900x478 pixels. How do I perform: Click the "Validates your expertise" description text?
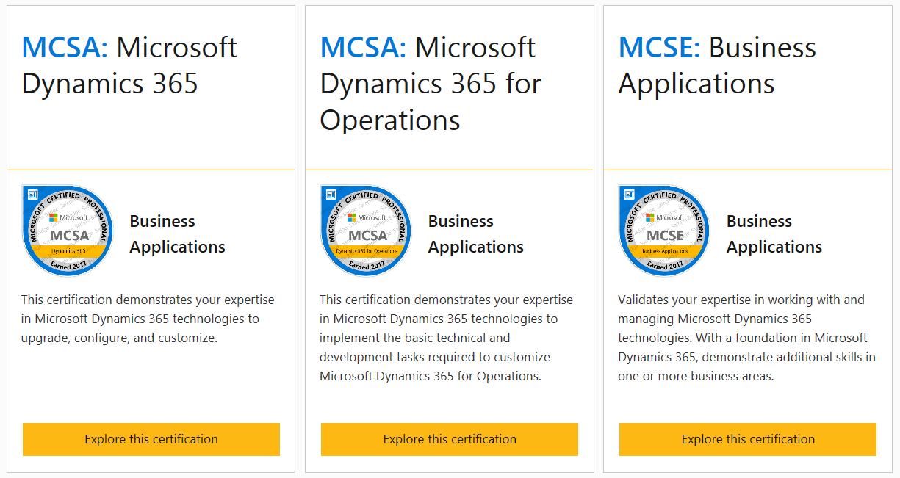point(744,338)
